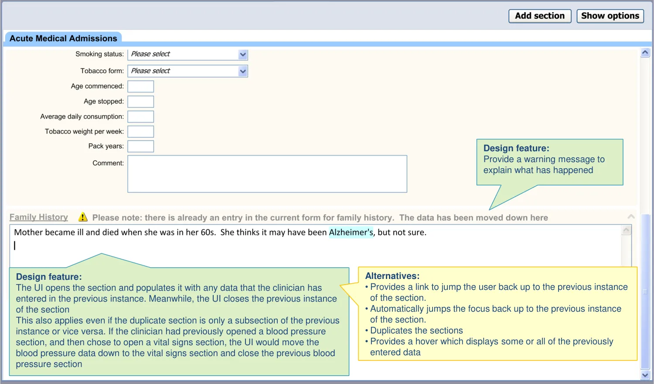Click the Pack years input box
654x384 pixels.
pos(140,146)
